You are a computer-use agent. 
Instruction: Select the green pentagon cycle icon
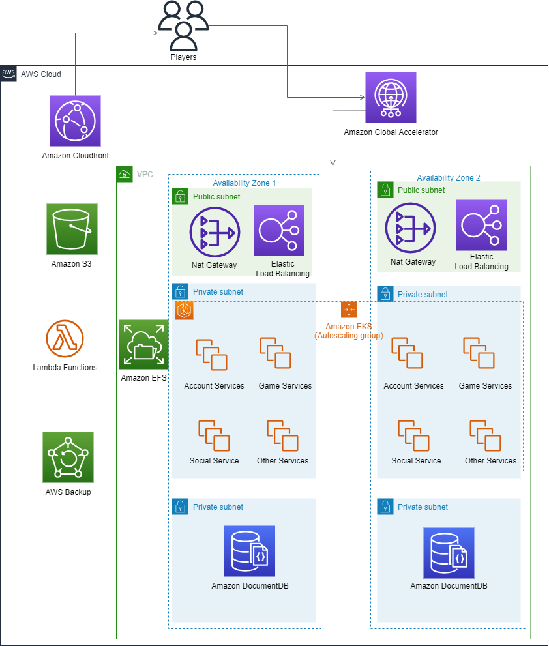68,457
